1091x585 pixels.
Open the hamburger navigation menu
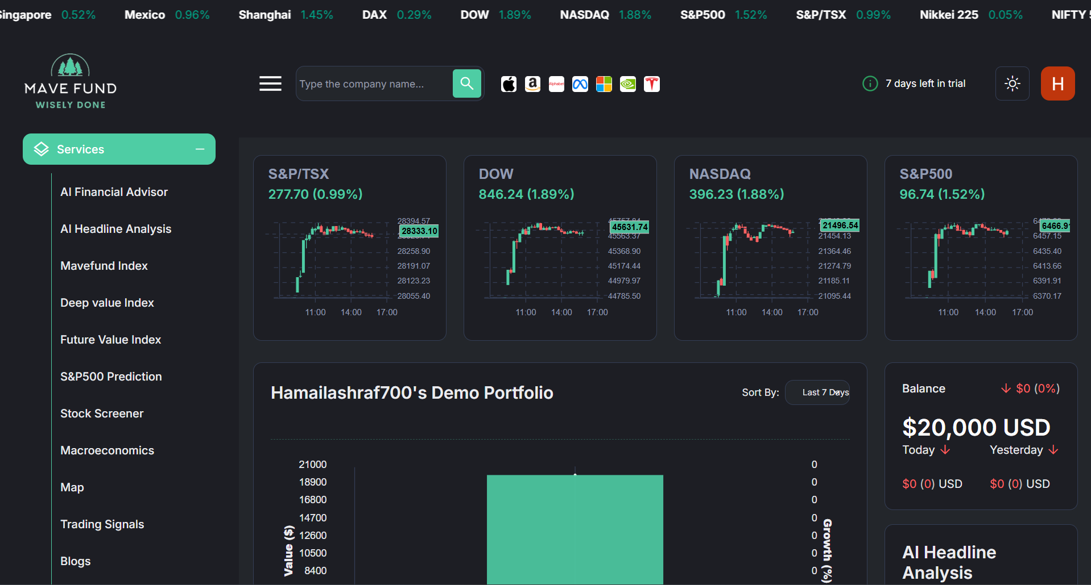click(270, 83)
